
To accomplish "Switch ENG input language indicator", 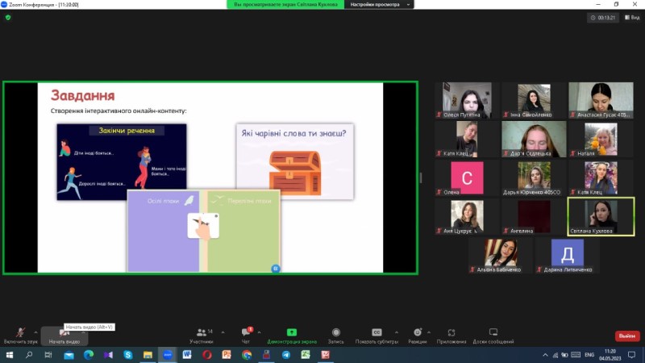I will 589,355.
